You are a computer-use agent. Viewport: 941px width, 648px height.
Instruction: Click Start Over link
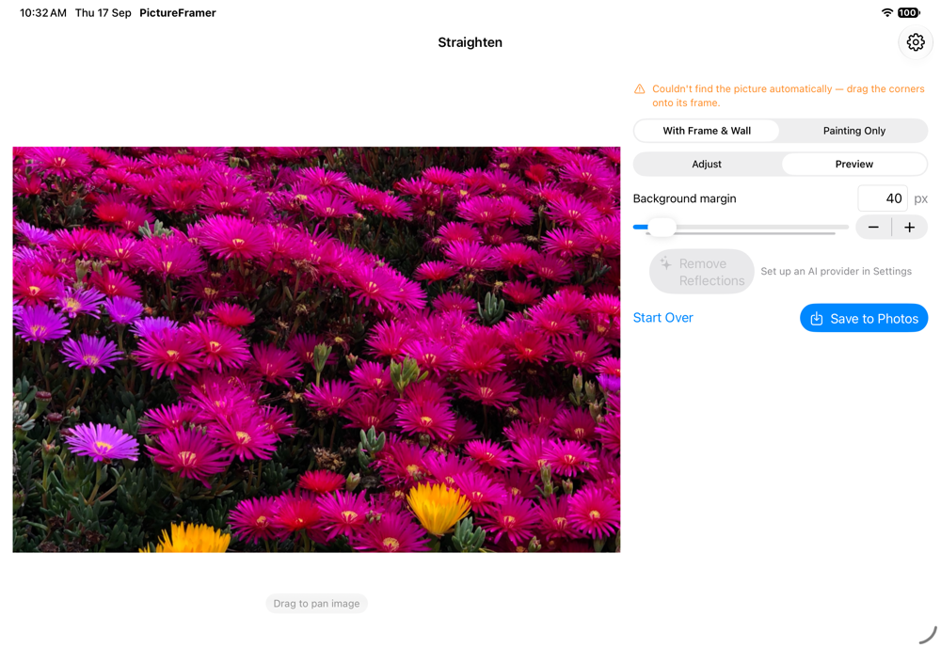click(x=662, y=318)
